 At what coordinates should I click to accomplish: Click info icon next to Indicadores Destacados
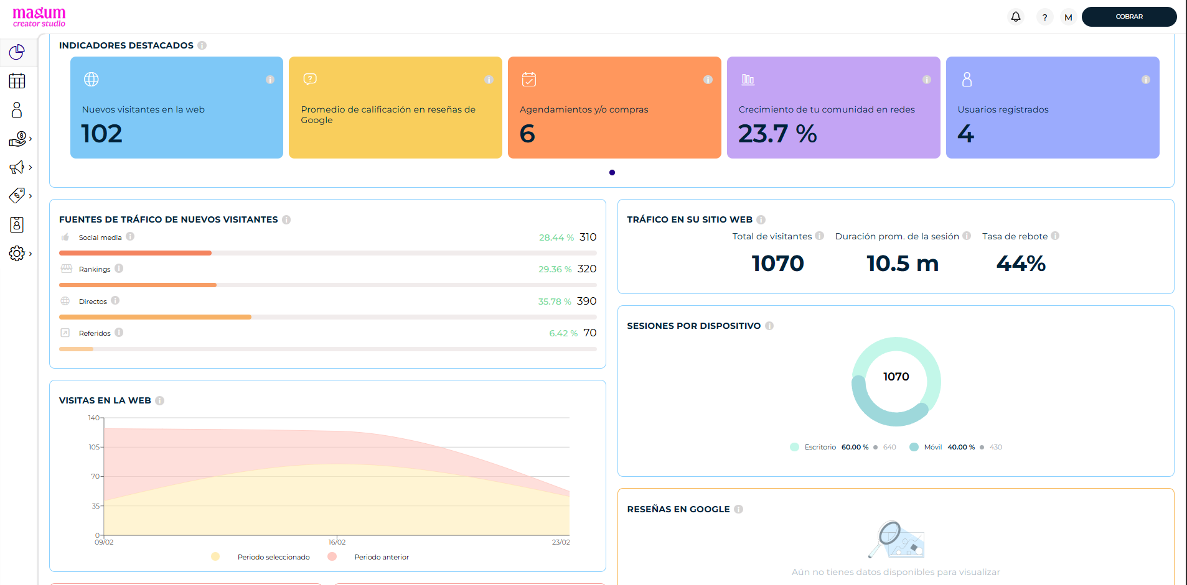(202, 45)
